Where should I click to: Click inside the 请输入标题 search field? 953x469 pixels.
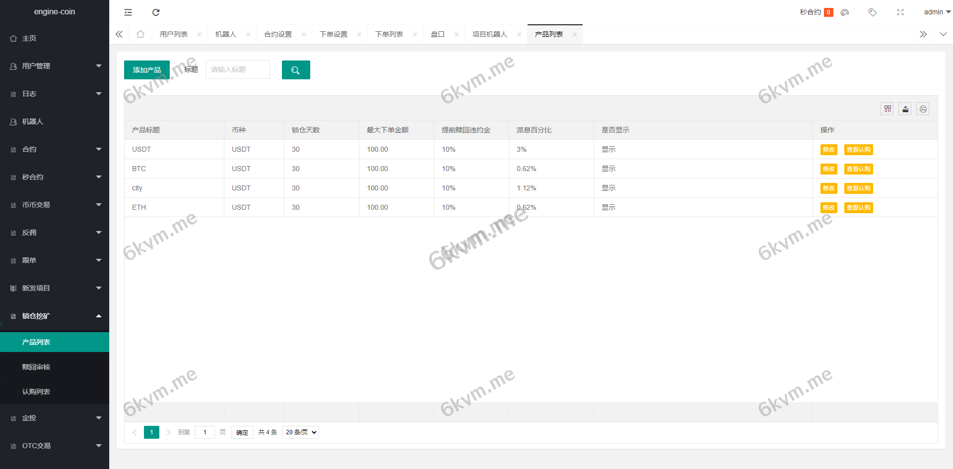pyautogui.click(x=237, y=69)
